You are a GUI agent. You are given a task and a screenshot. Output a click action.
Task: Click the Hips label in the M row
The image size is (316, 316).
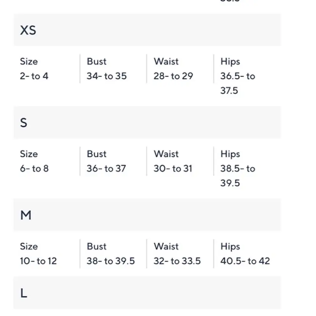tap(230, 247)
